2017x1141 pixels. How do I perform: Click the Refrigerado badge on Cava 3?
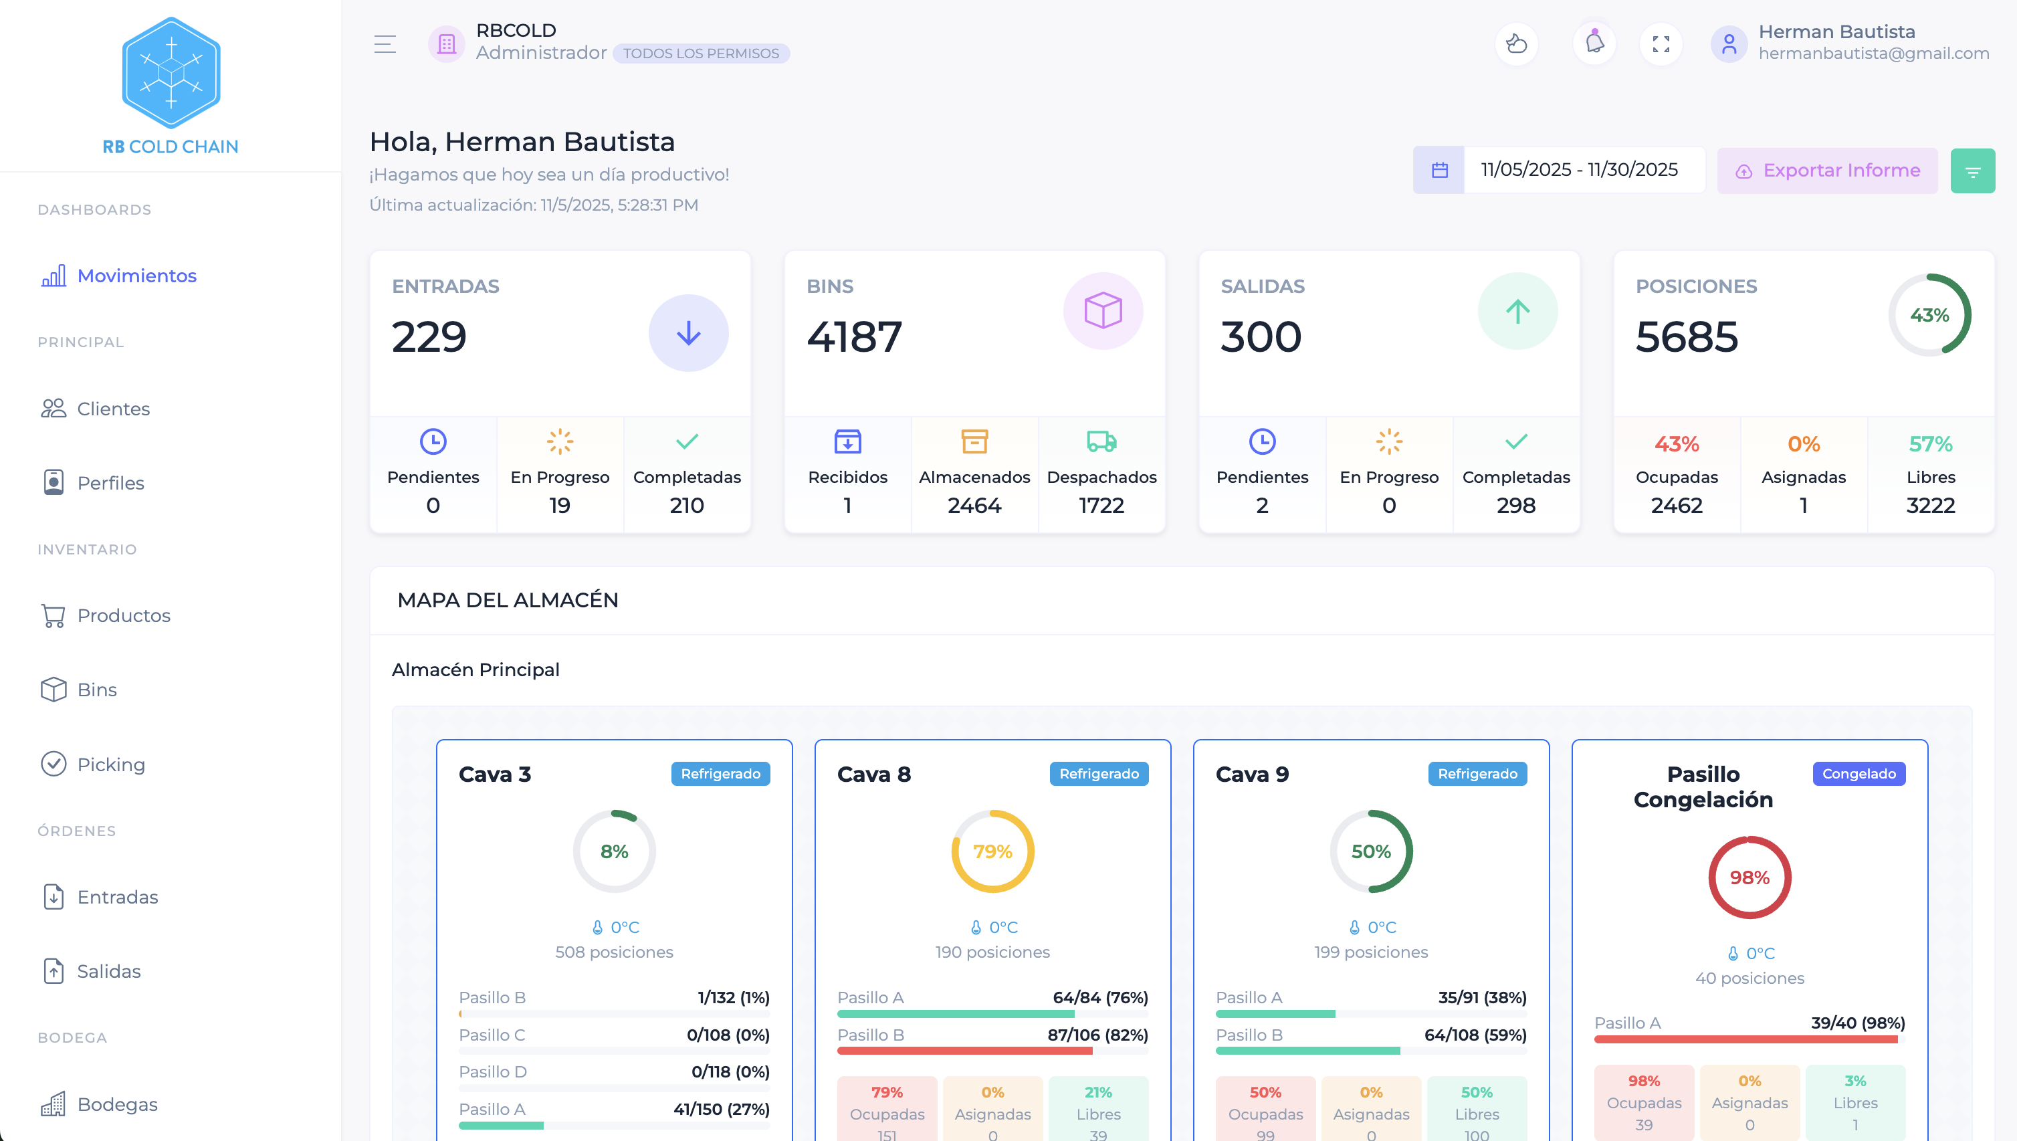[x=720, y=773]
